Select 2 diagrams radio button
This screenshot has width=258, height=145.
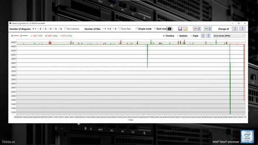tap(38, 29)
